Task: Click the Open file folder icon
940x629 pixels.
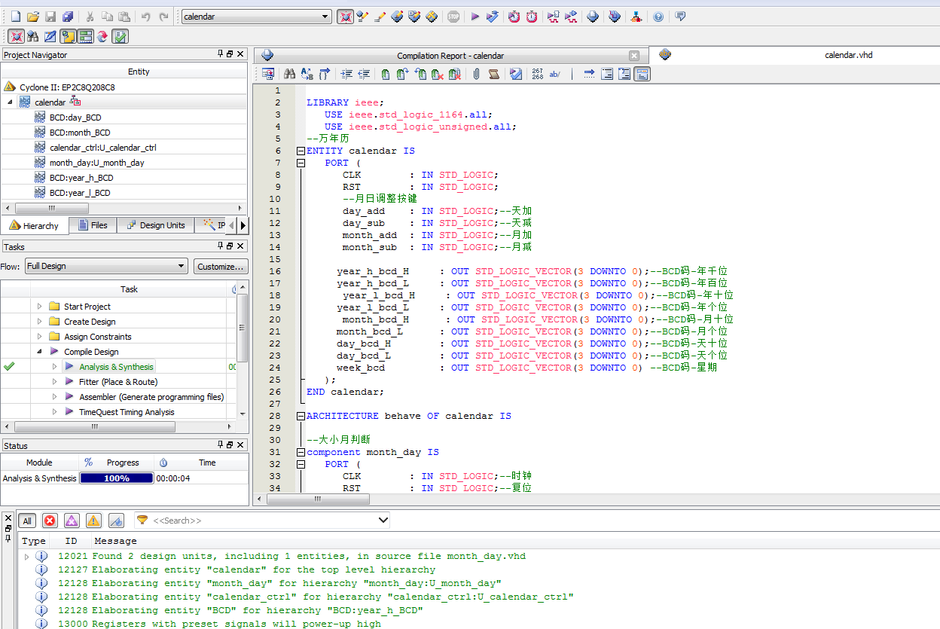Action: 32,17
